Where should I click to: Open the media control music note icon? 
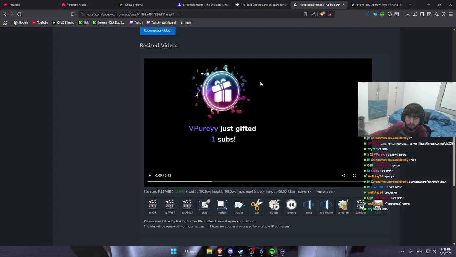[x=415, y=14]
